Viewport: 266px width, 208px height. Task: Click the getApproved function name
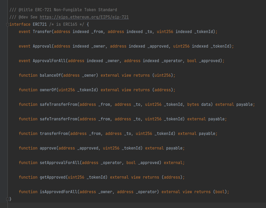click(53, 177)
